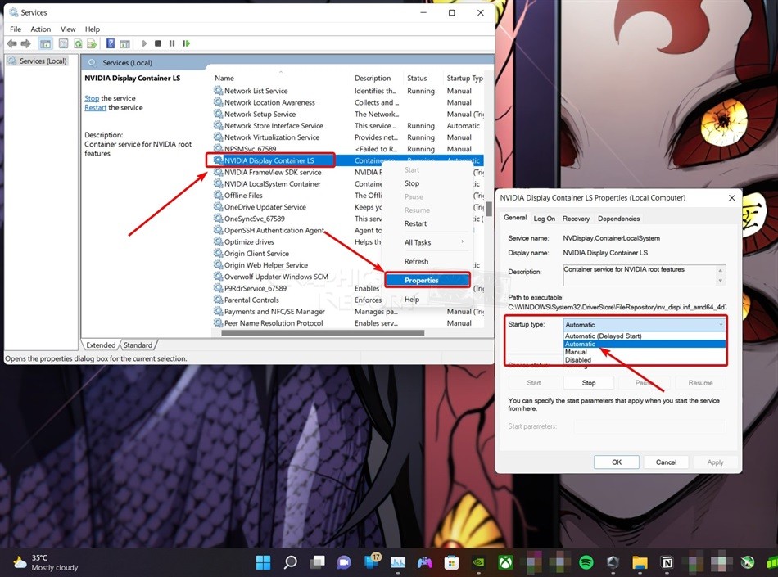The width and height of the screenshot is (778, 577).
Task: Select Offline Files service row
Action: pos(298,196)
